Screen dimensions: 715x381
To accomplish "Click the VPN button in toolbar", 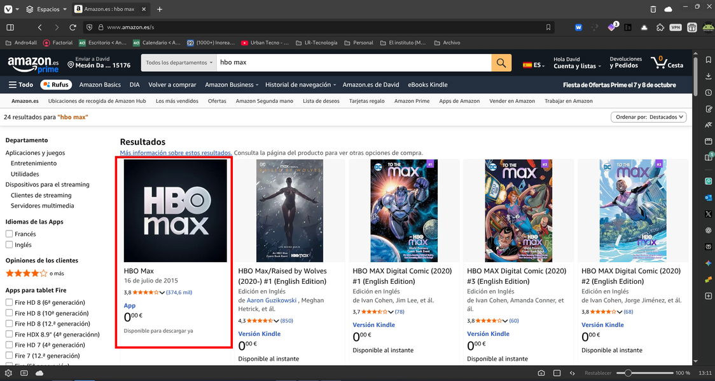I will [676, 27].
